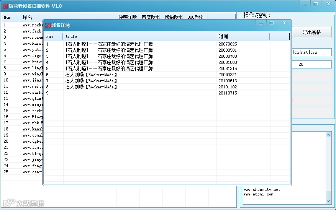Maximize the main scanner window
Screen dimensions: 336x210
(x=316, y=4)
